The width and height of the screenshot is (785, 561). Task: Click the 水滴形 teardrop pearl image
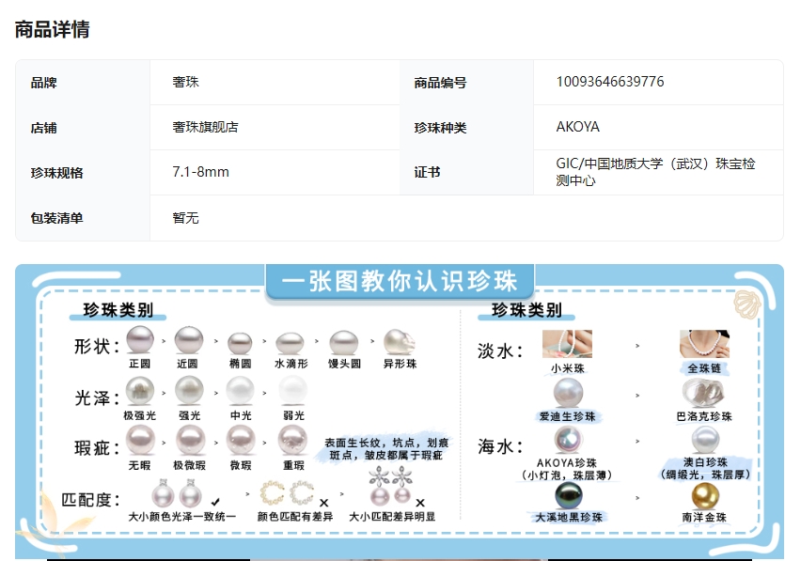point(290,343)
